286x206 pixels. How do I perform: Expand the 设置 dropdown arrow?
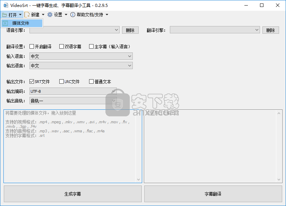[x=66, y=15]
